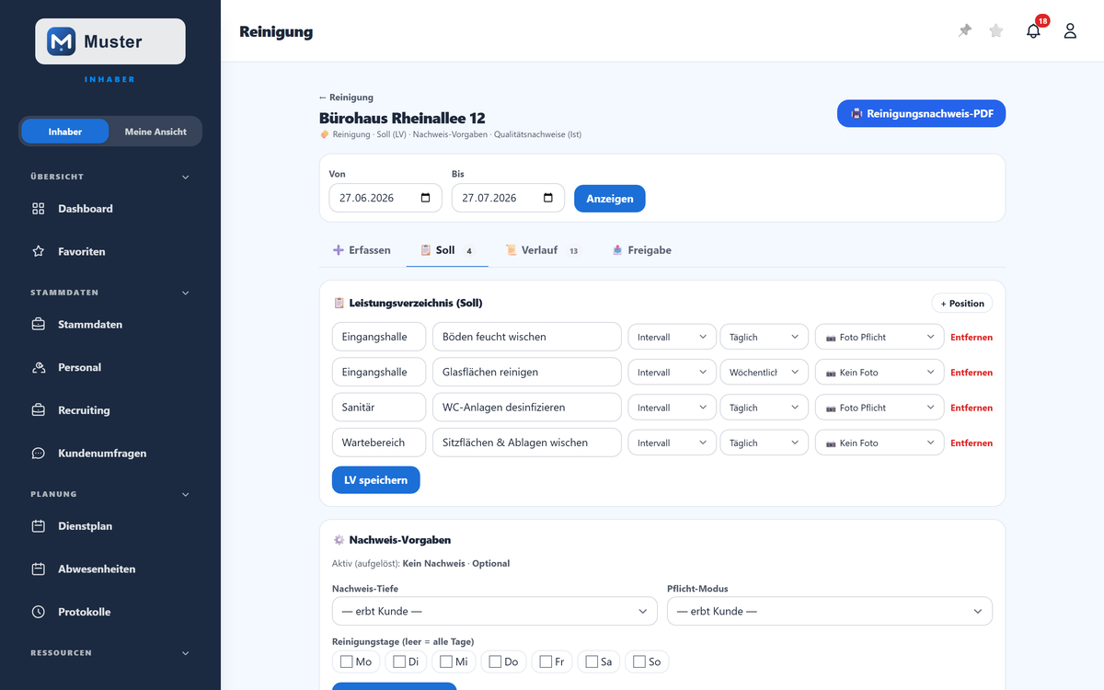
Task: Go back via ← Reinigung link
Action: point(346,97)
